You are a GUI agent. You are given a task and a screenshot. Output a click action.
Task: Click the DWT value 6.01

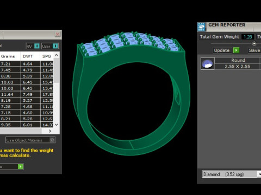pyautogui.click(x=28, y=125)
